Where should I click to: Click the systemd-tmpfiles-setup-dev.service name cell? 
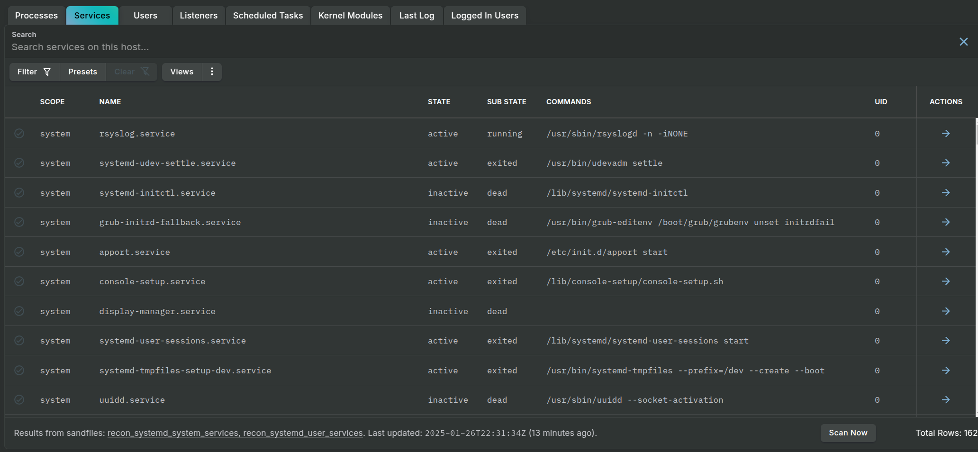pyautogui.click(x=185, y=371)
